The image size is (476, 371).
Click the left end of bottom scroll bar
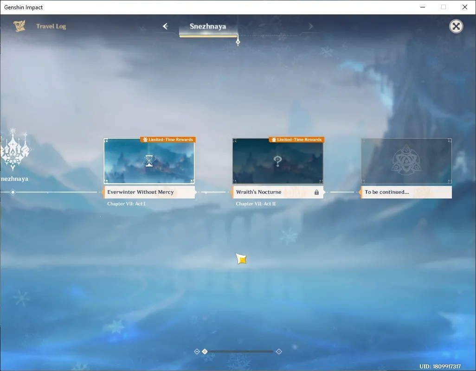coord(197,351)
